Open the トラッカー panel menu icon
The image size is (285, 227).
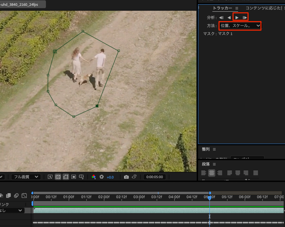[237, 8]
